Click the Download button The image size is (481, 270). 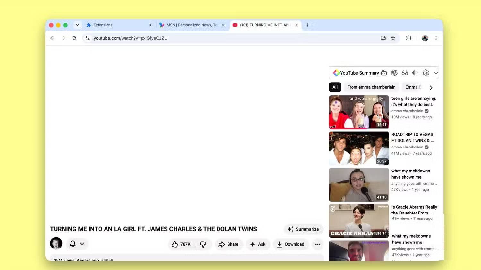pos(291,244)
